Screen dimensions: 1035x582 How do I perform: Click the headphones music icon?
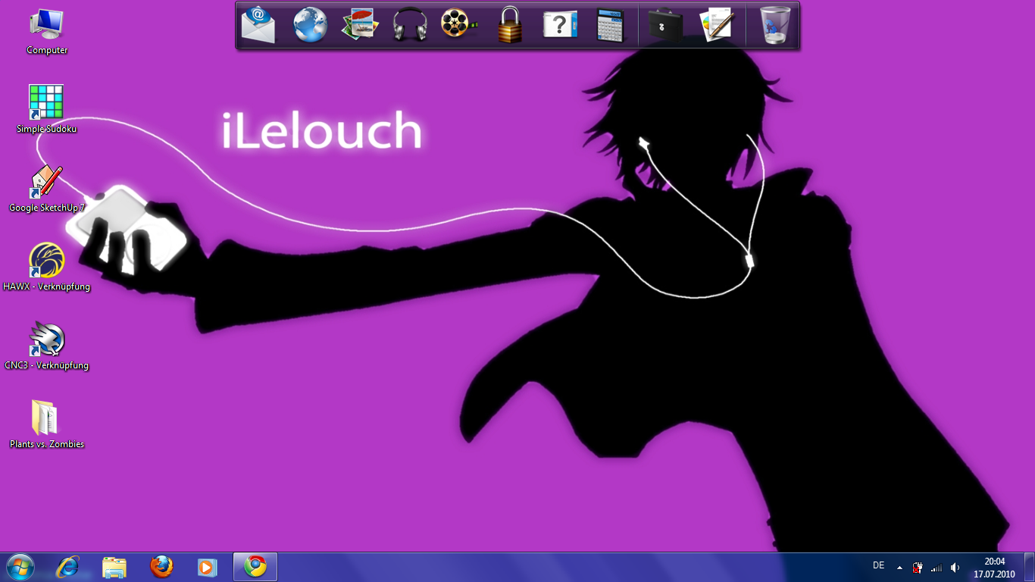[x=410, y=25]
